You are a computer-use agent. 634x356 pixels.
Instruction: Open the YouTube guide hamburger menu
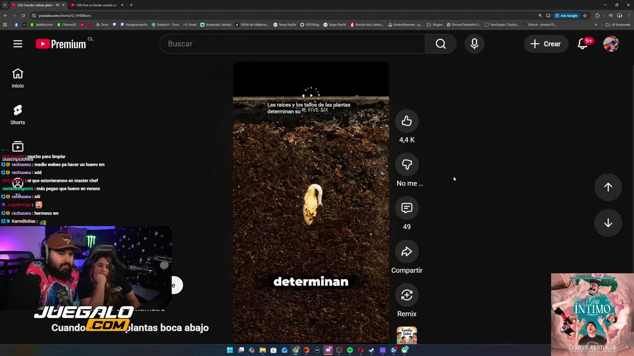pos(18,44)
